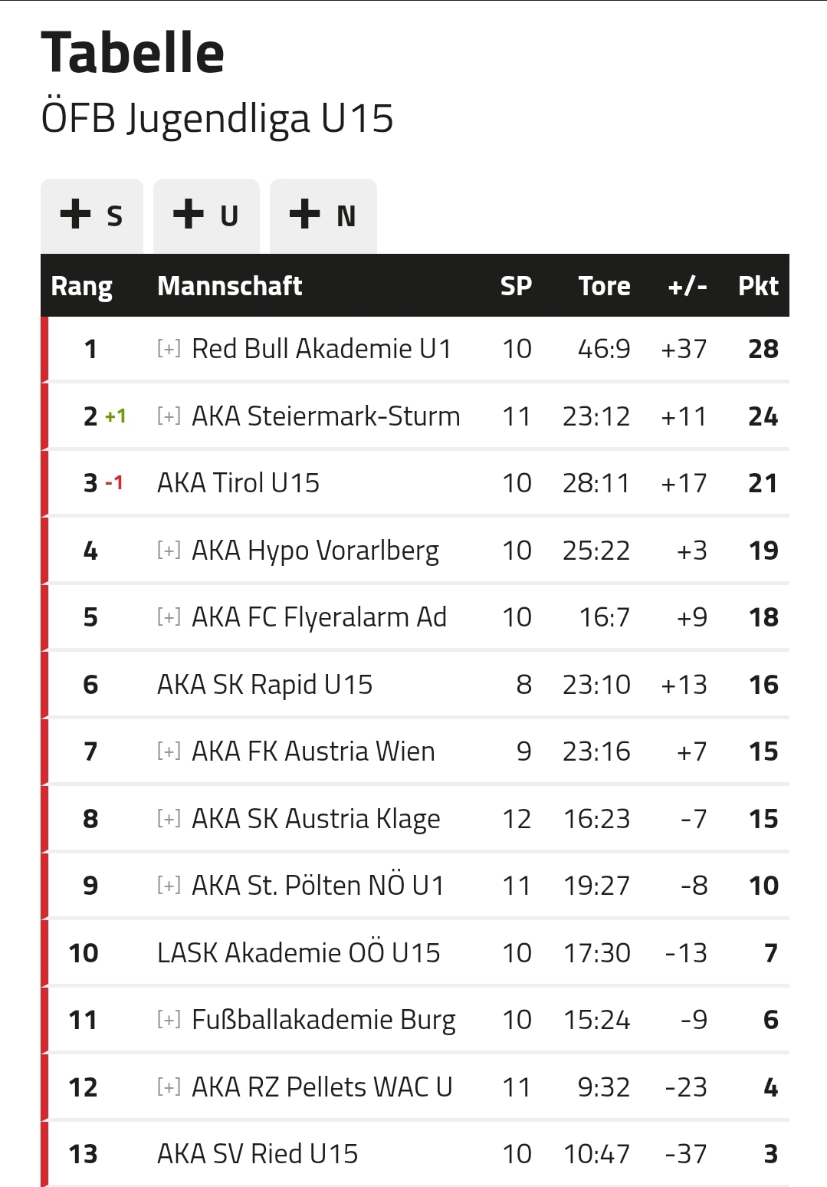Click plus icon beside AKA St. Pölten NÖ
Viewport: 827px width, 1187px height.
(x=169, y=885)
